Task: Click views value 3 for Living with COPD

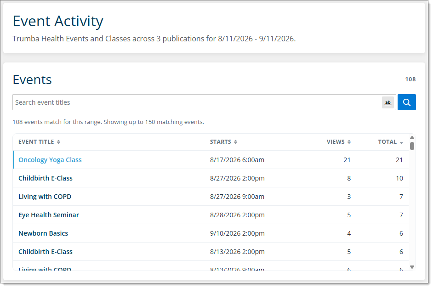Action: [349, 197]
